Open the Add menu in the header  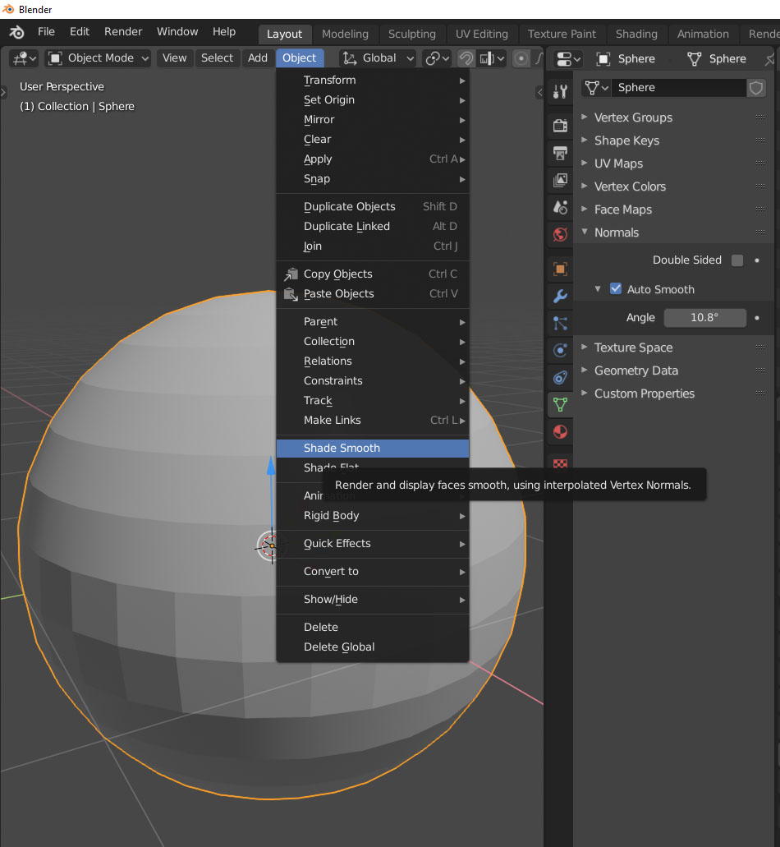coord(257,58)
